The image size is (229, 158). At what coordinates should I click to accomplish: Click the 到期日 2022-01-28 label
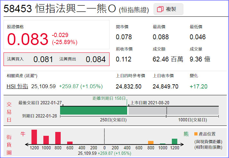(40, 116)
